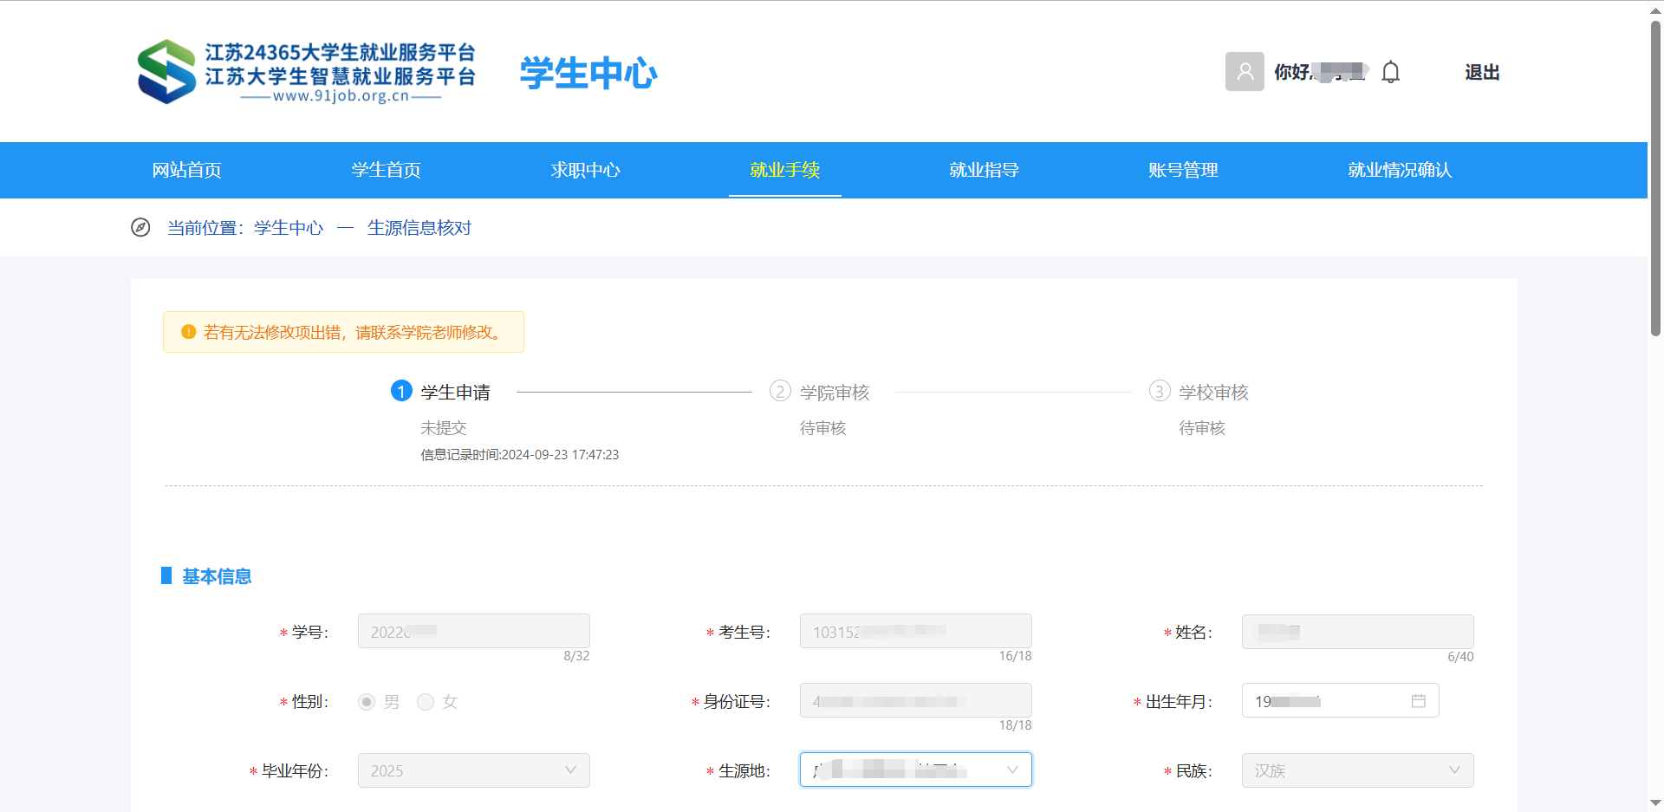Click the 学号 input field
The height and width of the screenshot is (812, 1664).
pos(474,631)
